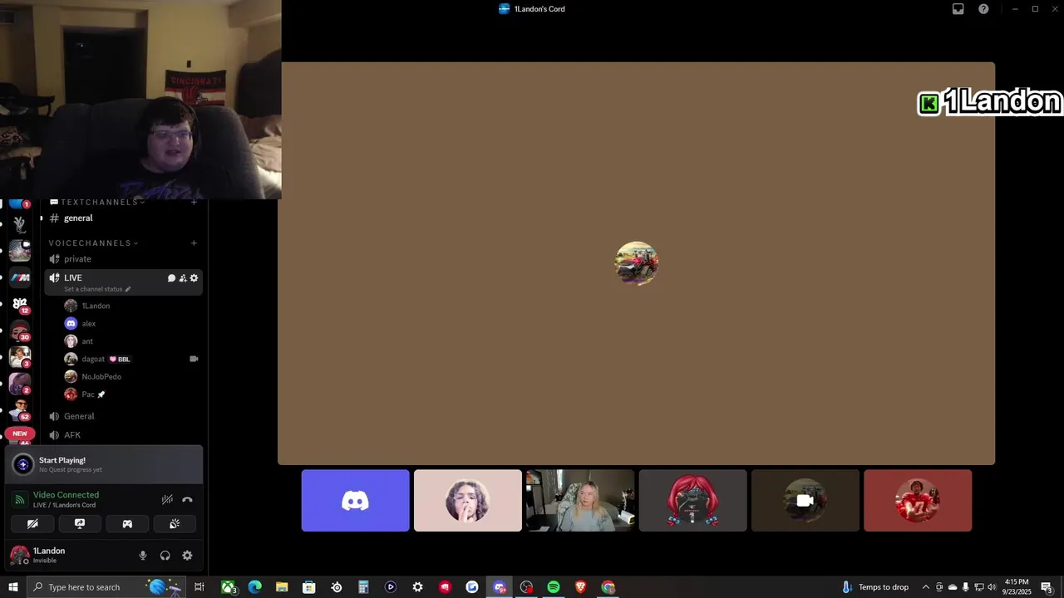The image size is (1064, 598).
Task: Start an activity with the controller button
Action: (x=127, y=524)
